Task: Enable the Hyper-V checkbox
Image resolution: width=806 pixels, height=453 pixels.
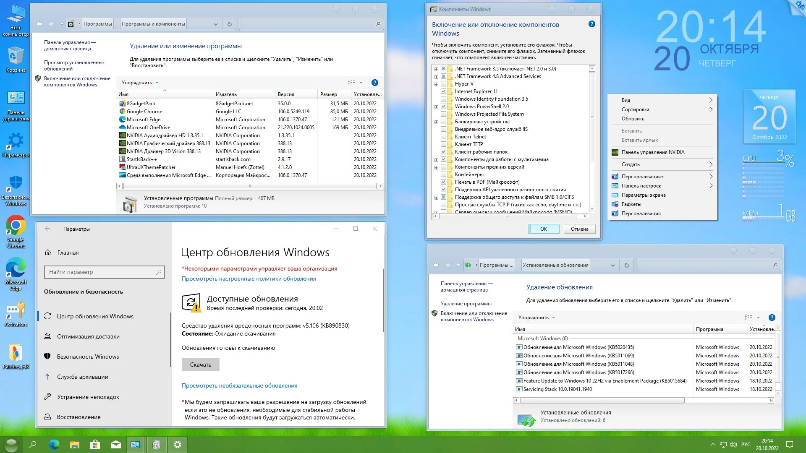Action: pyautogui.click(x=443, y=84)
